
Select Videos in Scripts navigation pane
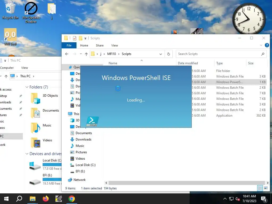[x=80, y=159]
